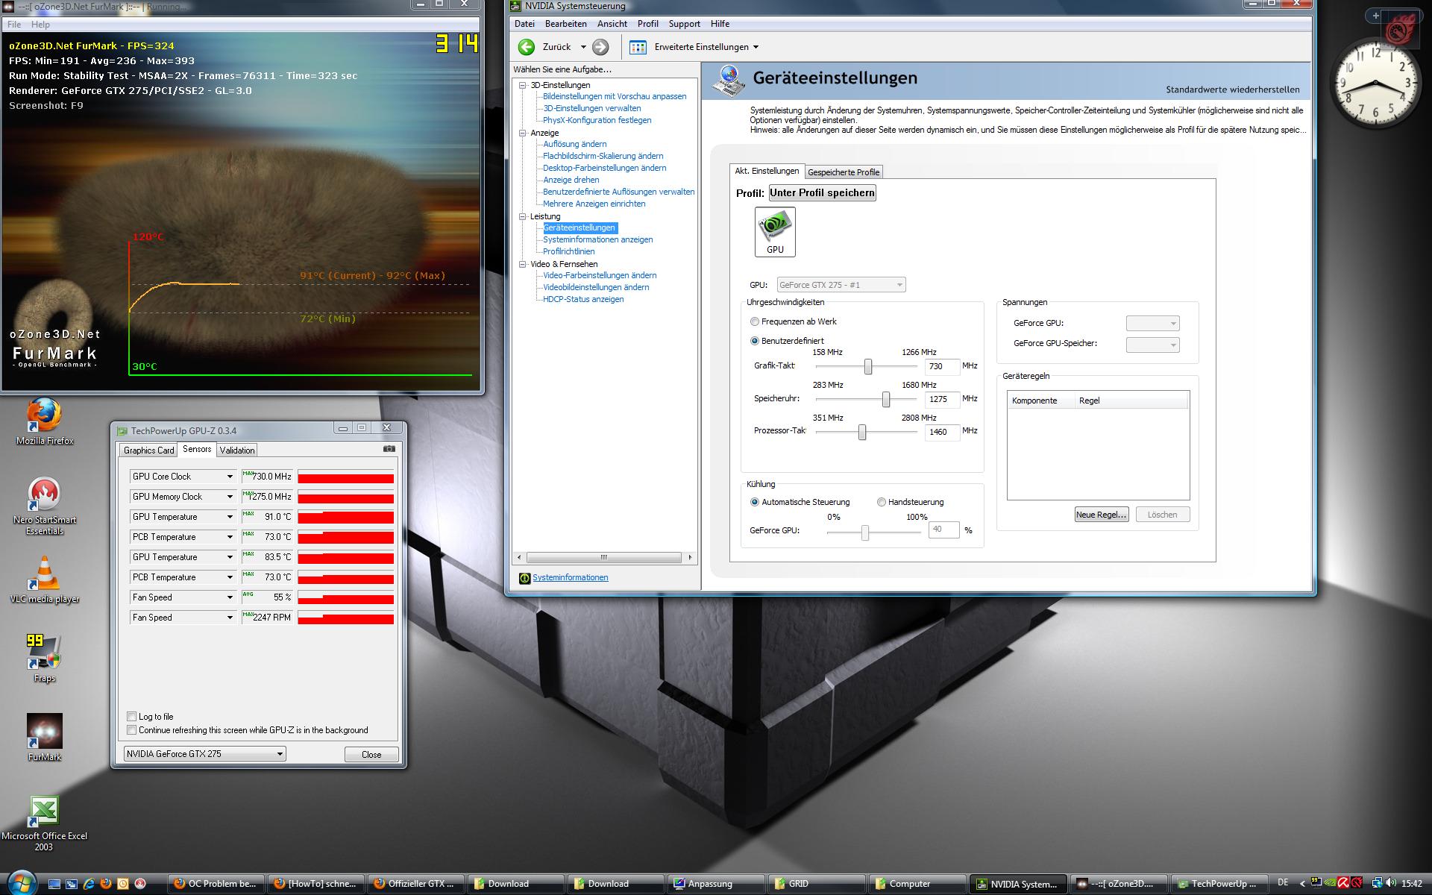Click GPU-Z camera screenshot icon
The height and width of the screenshot is (895, 1432).
[x=389, y=449]
